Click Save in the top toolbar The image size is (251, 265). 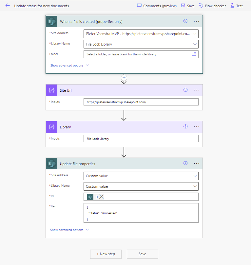point(188,6)
